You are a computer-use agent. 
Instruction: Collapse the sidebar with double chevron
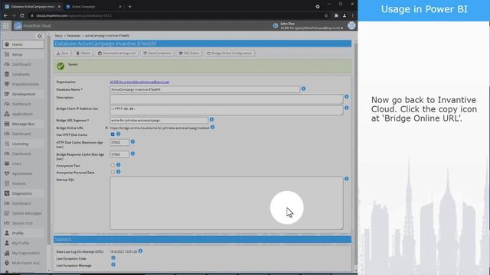[40, 36]
